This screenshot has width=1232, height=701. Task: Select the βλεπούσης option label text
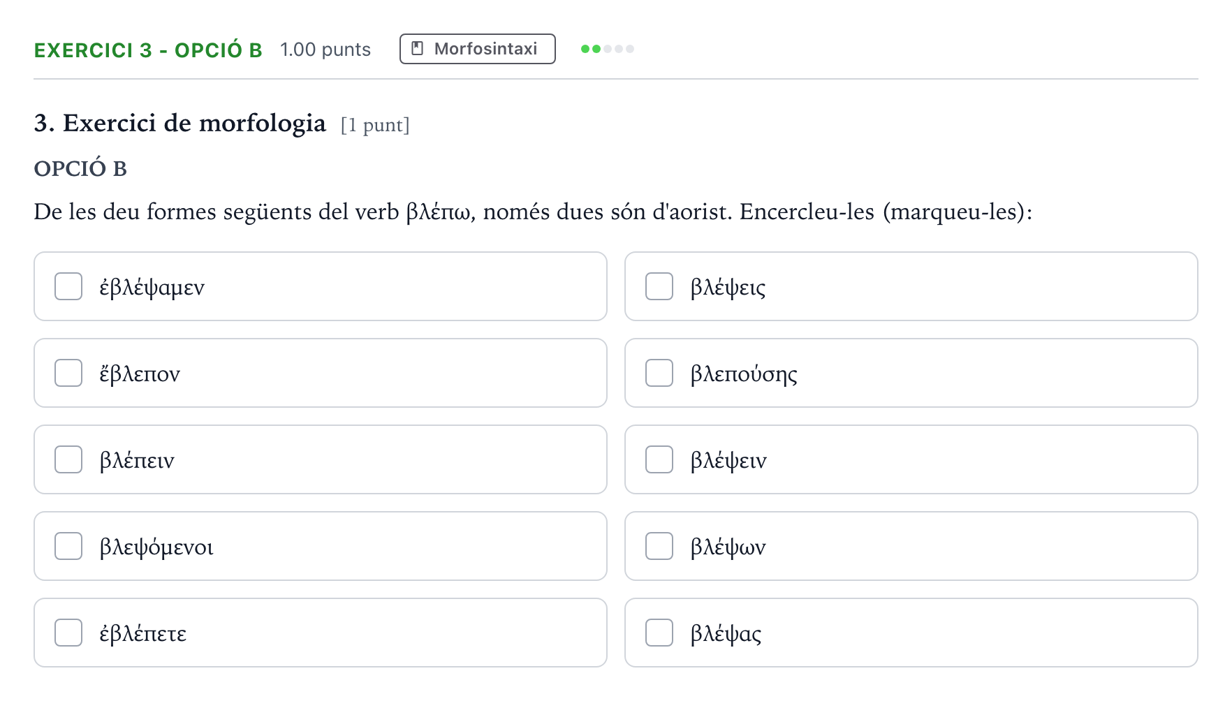pos(744,374)
